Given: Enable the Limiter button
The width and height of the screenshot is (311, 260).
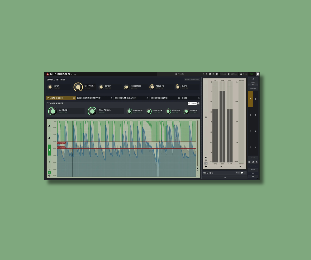Looking at the screenshot, I should [x=253, y=89].
